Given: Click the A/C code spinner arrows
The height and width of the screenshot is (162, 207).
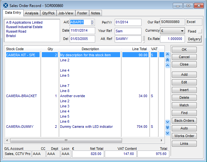Looking at the screenshot, I should 92,22.
